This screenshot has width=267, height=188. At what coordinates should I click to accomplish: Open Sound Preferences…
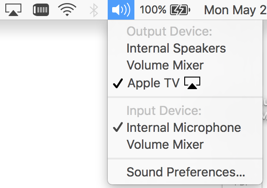coord(186,172)
